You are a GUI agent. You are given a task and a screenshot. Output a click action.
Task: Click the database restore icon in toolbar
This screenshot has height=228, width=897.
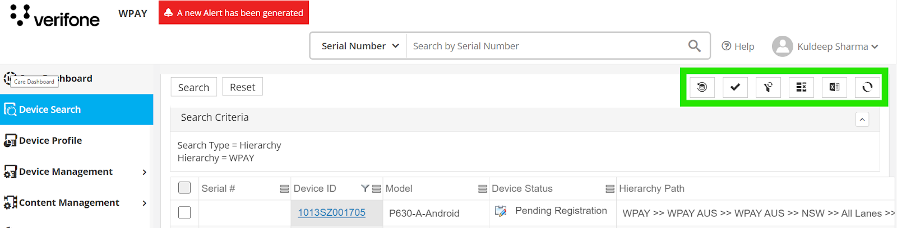[702, 87]
